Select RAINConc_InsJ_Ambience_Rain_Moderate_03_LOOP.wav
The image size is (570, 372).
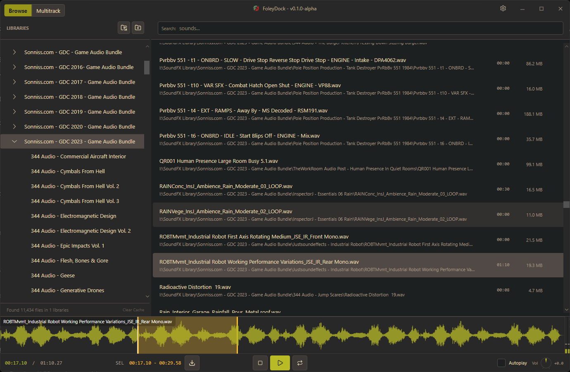click(x=358, y=190)
